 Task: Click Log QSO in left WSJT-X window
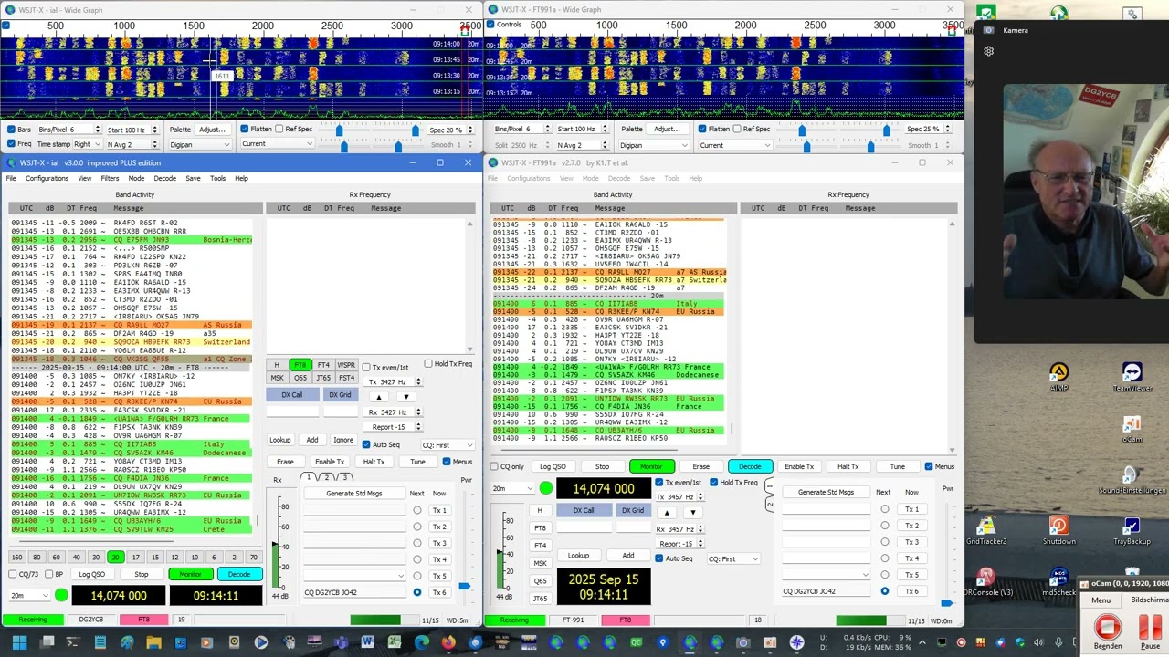pyautogui.click(x=91, y=574)
